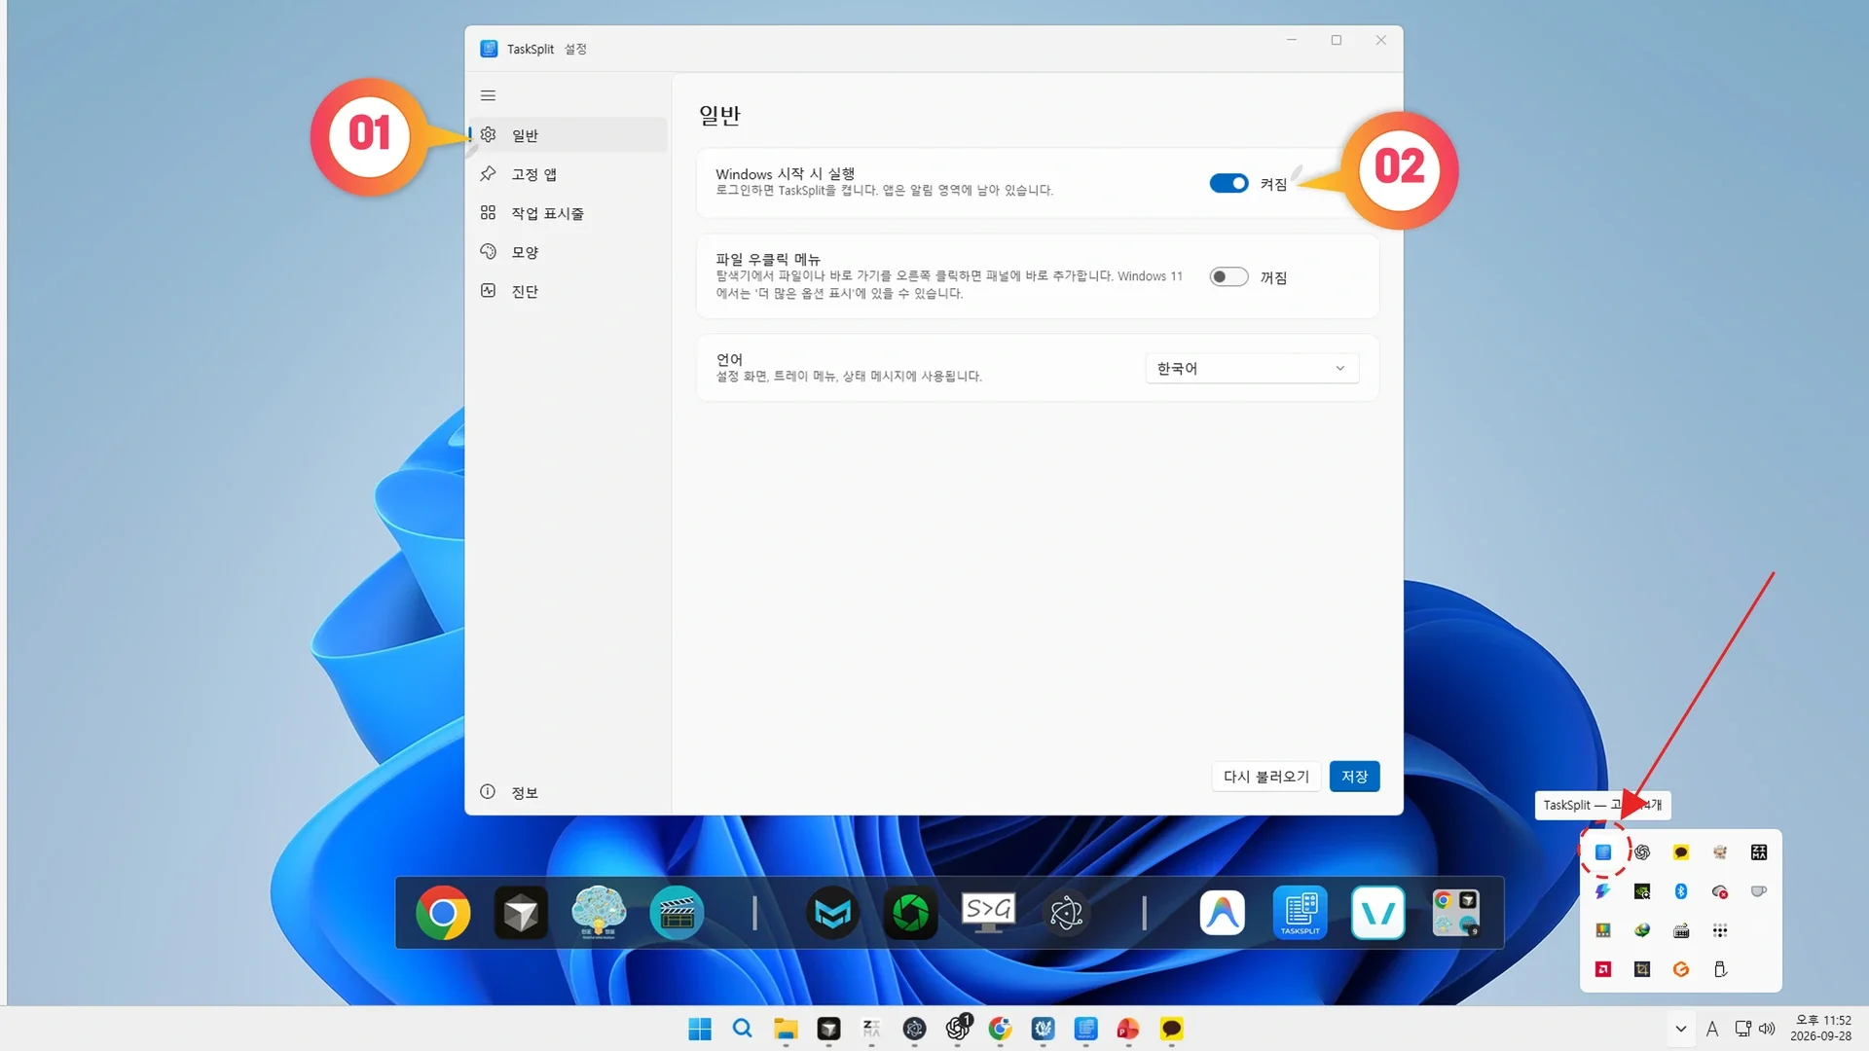
Task: Enable the 파일 우클릭 메뉴 toggle
Action: pyautogui.click(x=1228, y=276)
